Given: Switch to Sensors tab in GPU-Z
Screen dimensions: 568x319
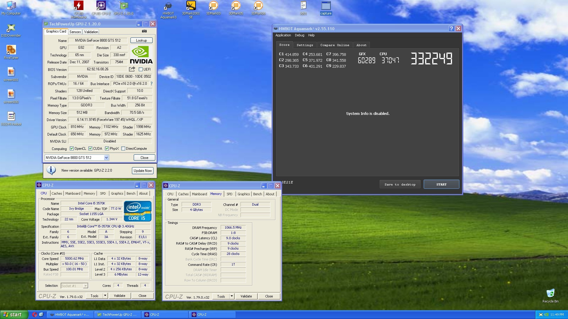Looking at the screenshot, I should [x=75, y=32].
